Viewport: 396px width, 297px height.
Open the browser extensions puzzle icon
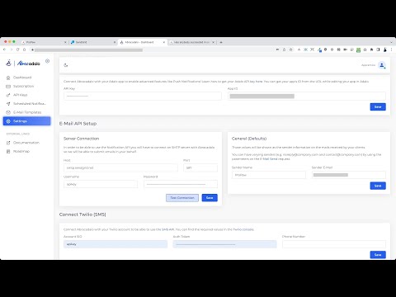(371, 49)
